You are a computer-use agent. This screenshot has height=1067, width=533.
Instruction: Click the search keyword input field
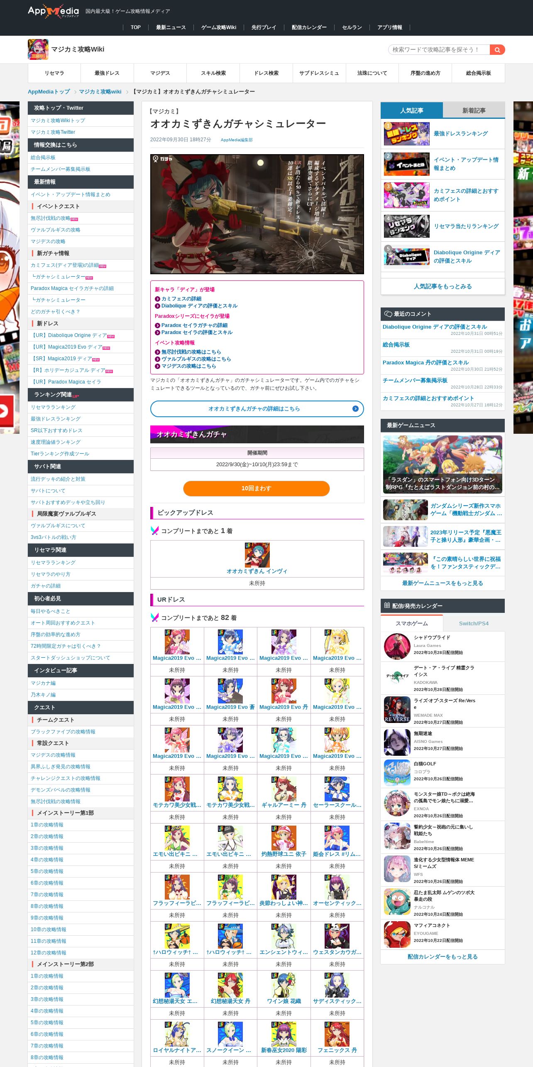(439, 50)
